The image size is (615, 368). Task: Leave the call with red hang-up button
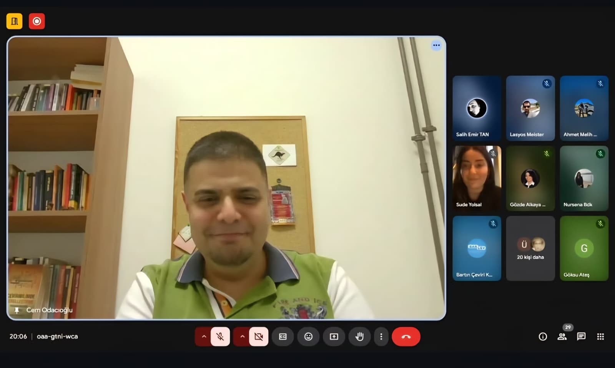[406, 337]
